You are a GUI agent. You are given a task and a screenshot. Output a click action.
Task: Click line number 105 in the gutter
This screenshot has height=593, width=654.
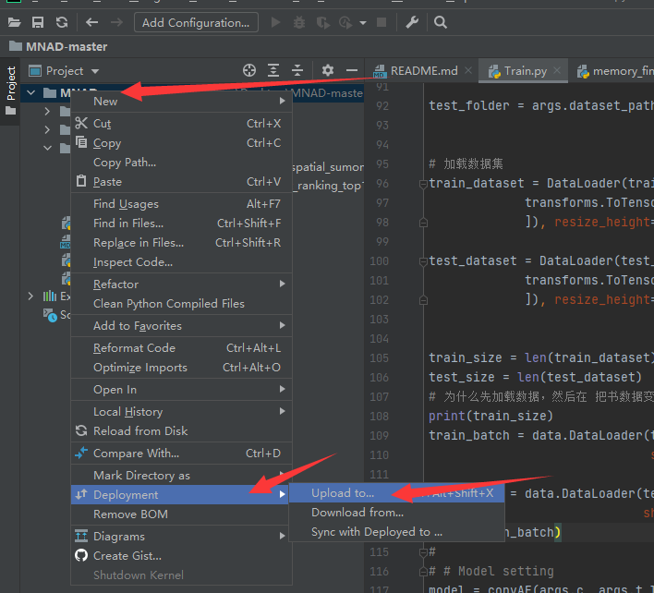pos(379,357)
